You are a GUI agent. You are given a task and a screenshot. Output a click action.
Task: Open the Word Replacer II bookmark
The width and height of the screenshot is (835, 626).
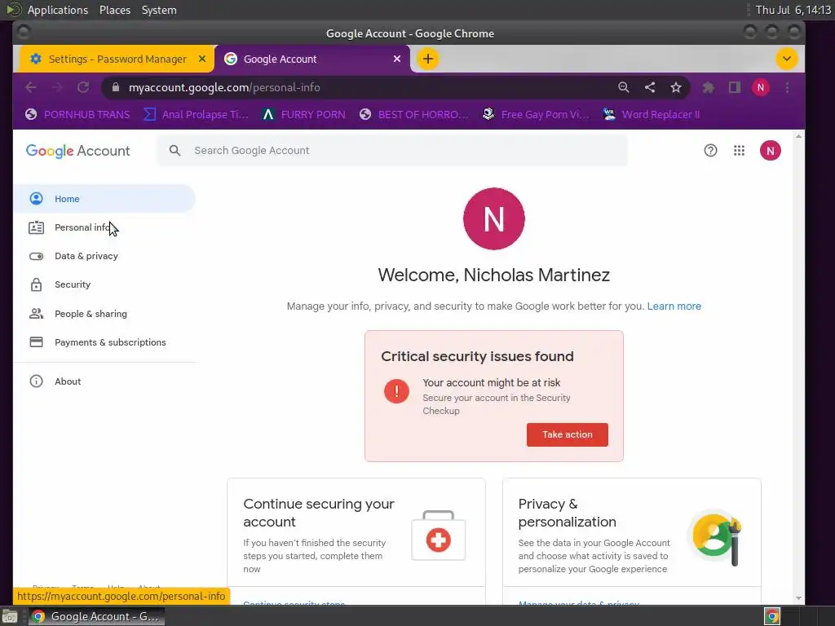652,114
